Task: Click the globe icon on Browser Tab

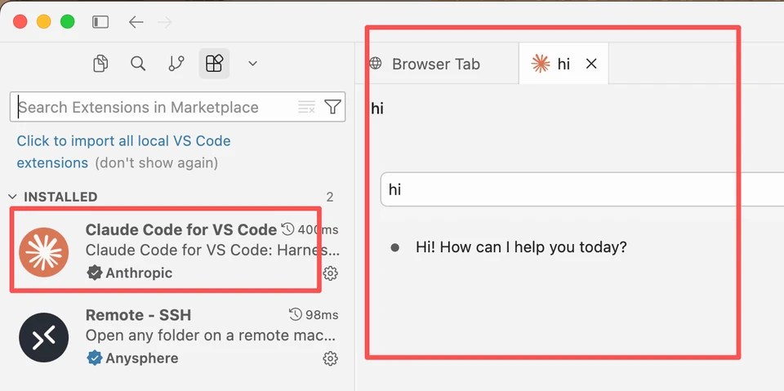Action: [x=375, y=64]
